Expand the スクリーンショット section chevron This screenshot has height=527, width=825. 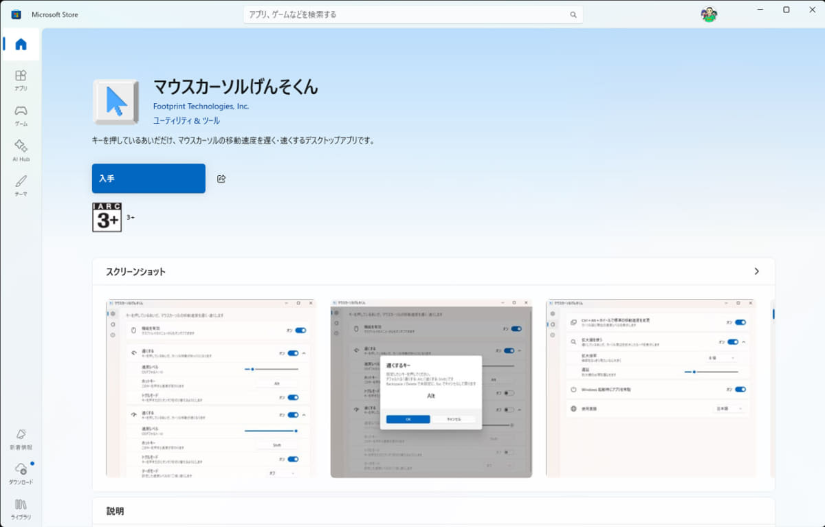click(x=757, y=271)
